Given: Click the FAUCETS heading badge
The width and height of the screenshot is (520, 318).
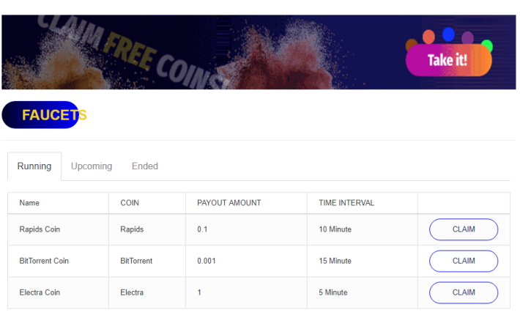Looking at the screenshot, I should click(x=45, y=115).
